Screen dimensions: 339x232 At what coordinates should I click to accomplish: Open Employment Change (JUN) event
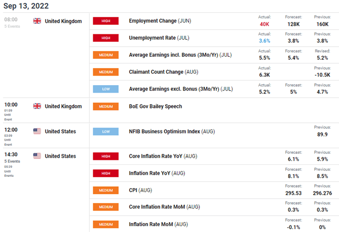(160, 21)
